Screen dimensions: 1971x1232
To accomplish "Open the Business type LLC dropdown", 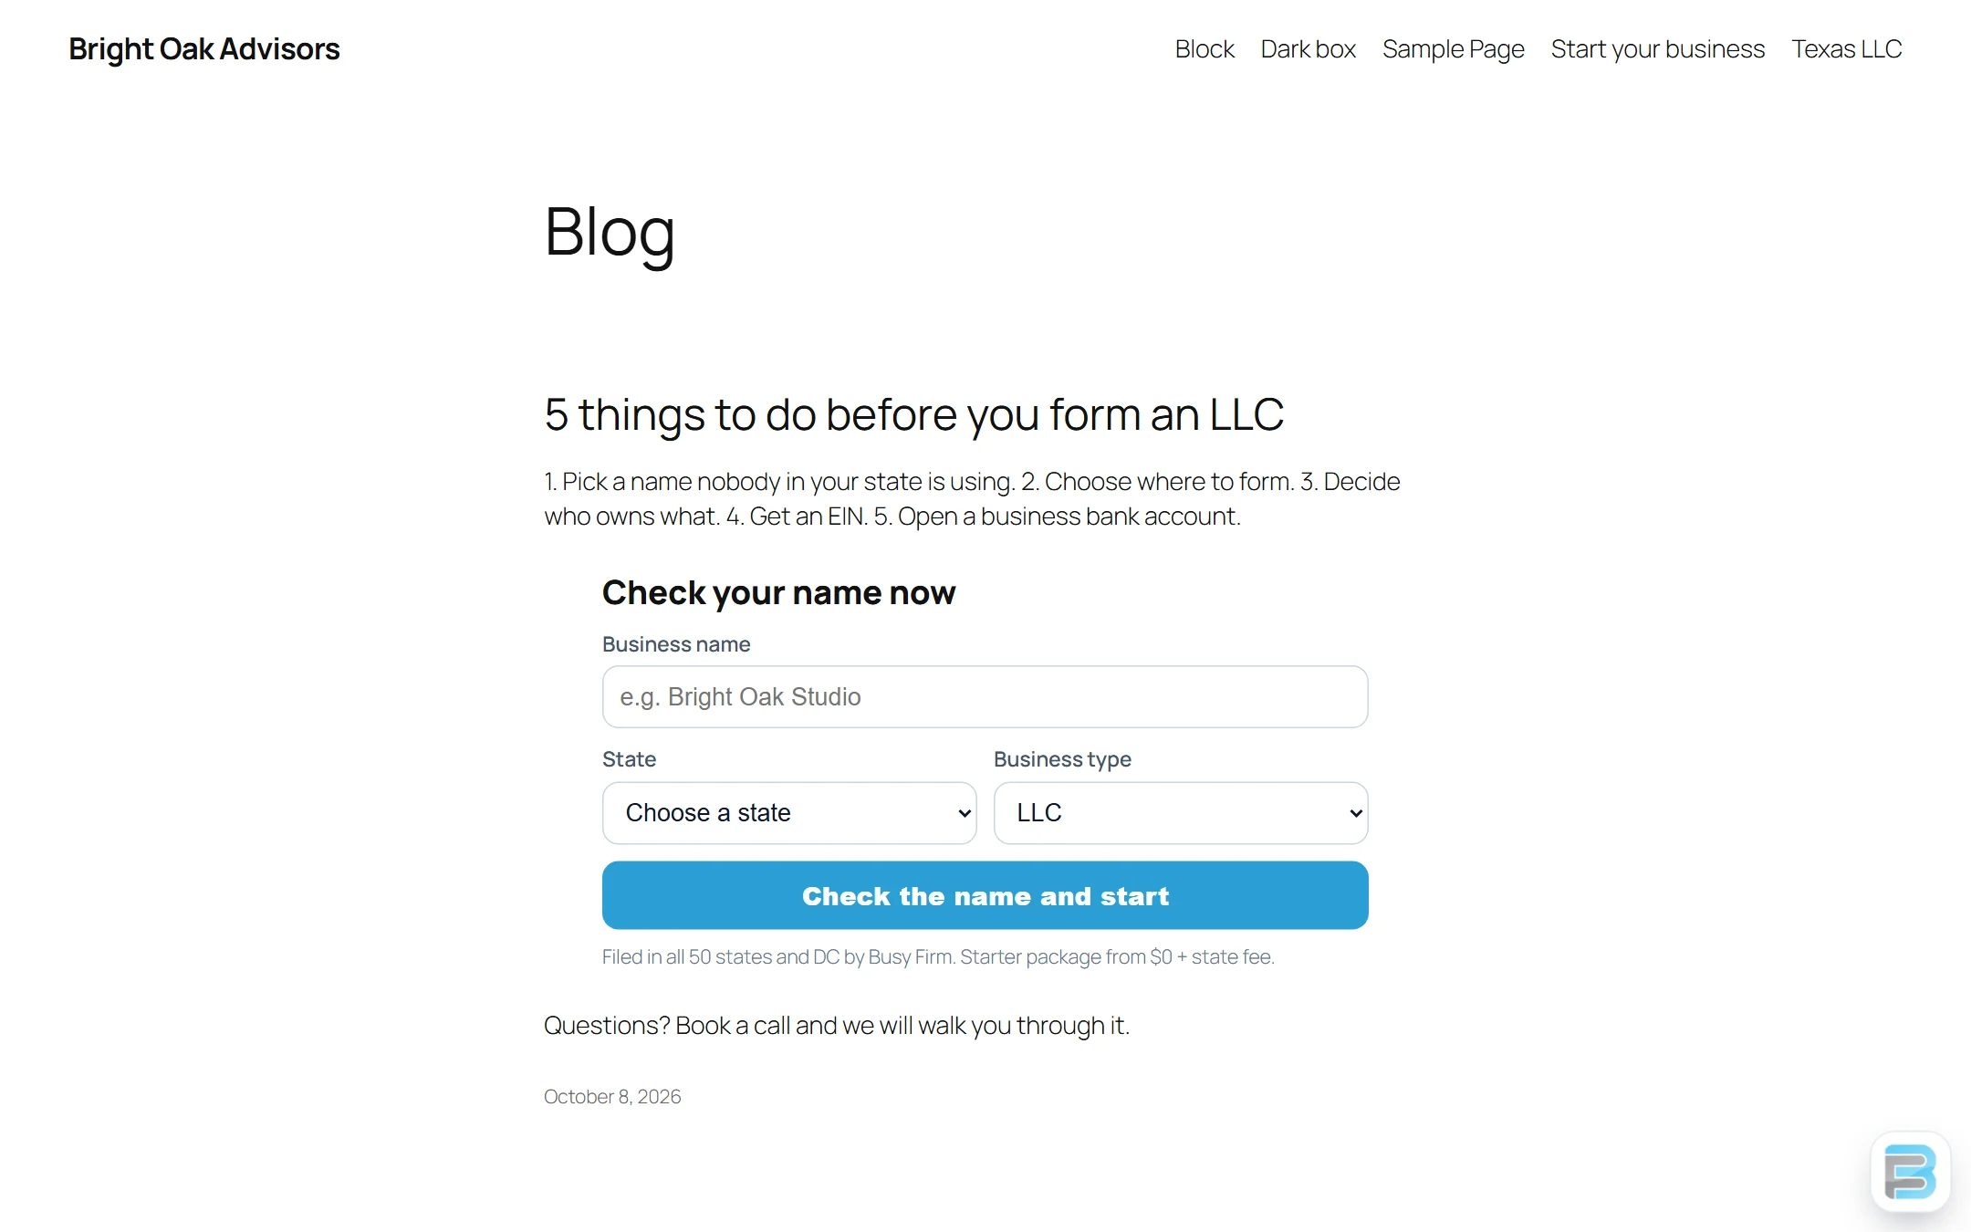I will [x=1181, y=813].
